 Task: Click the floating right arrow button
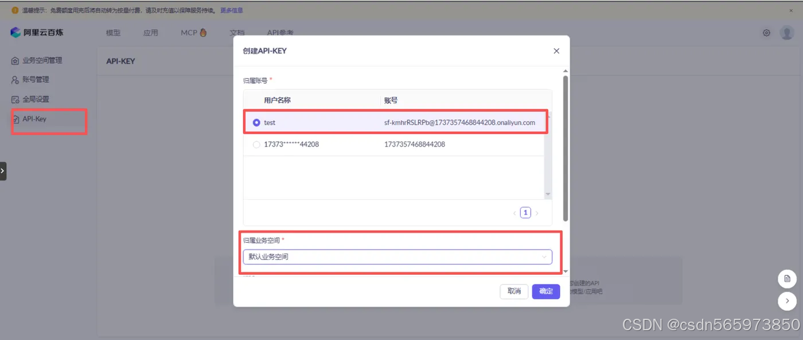787,301
